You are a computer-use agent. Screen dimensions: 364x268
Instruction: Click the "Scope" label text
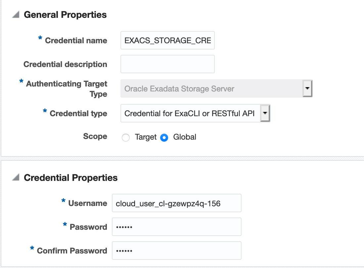pyautogui.click(x=95, y=137)
